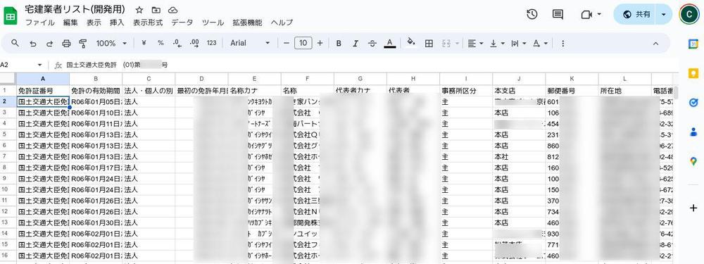
Task: Format as currency with yen icon
Action: coord(144,43)
